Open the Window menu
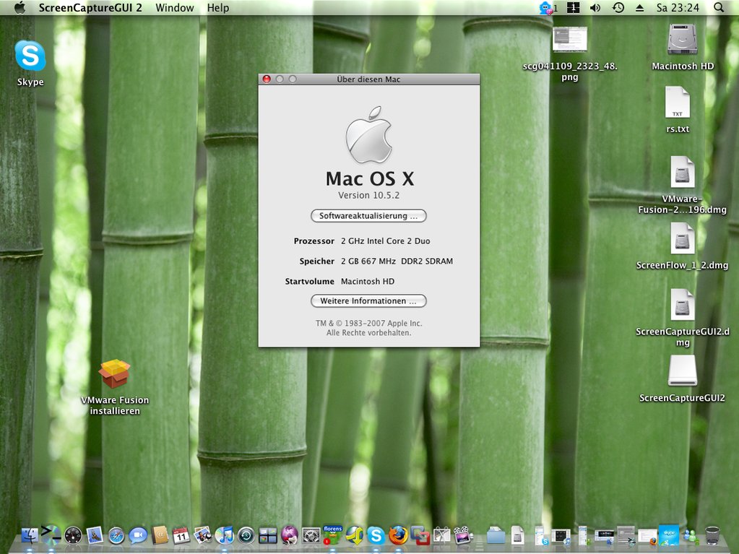Screen dimensions: 739x554 click(175, 8)
